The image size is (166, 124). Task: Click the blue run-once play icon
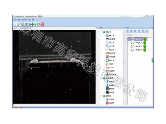pyautogui.click(x=31, y=24)
